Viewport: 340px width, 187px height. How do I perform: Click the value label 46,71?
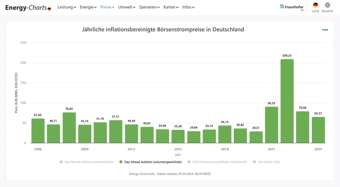[53, 121]
